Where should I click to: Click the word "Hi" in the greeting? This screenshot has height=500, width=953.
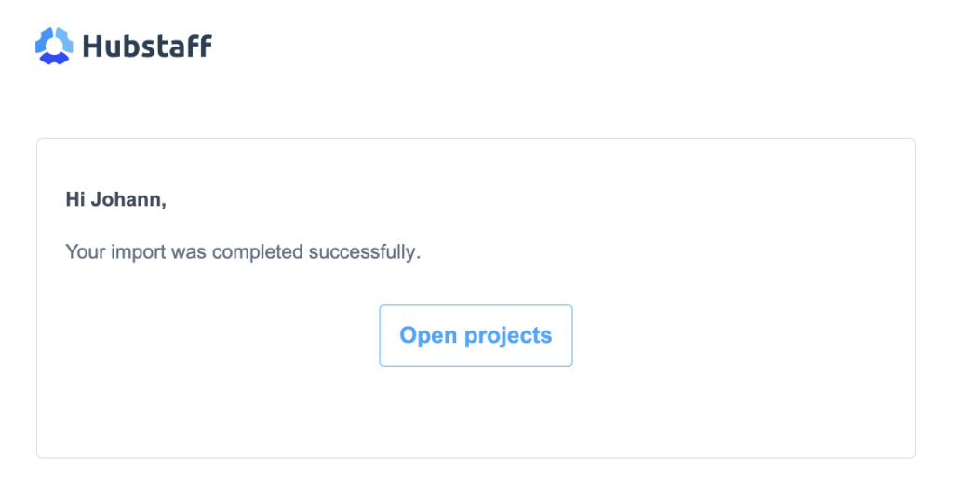(75, 199)
